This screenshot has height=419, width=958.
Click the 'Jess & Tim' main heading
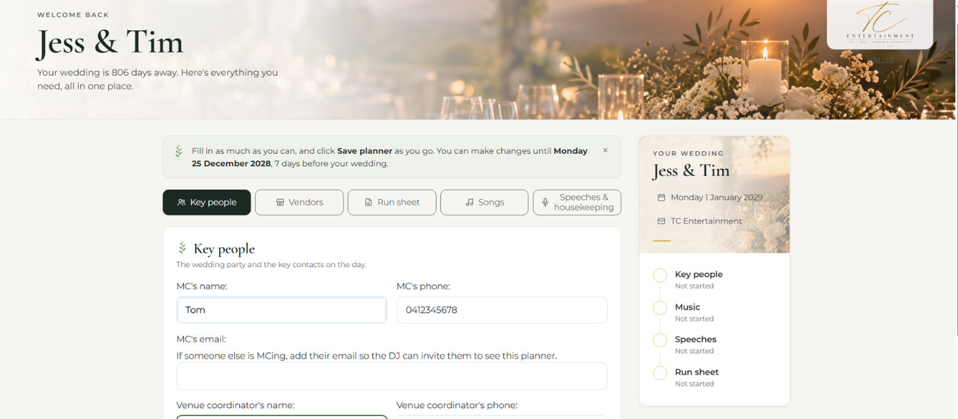pyautogui.click(x=110, y=42)
